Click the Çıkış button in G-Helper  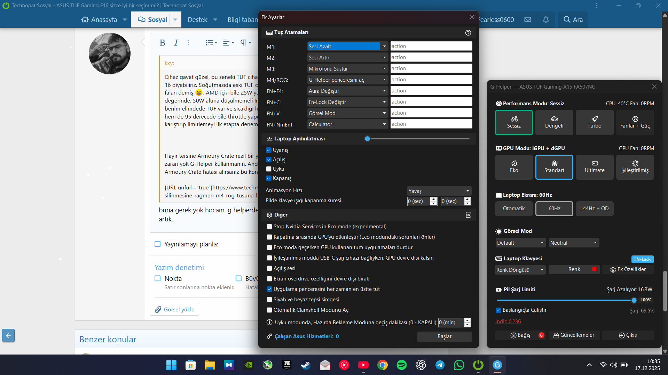click(x=628, y=335)
